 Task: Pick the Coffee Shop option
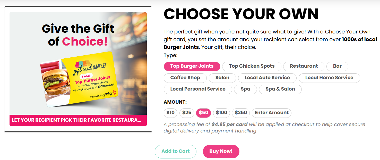[185, 78]
